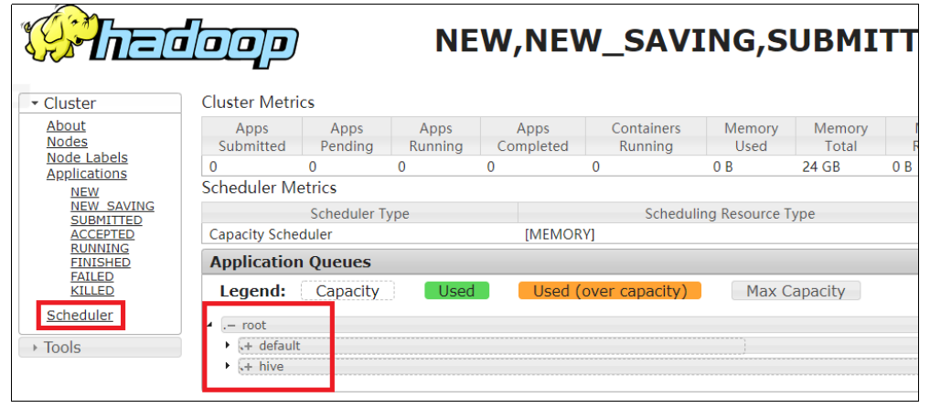Expand the hive queue triangle
The image size is (930, 408).
(228, 366)
